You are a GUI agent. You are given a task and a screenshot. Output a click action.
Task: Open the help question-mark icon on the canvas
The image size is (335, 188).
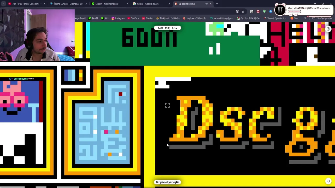point(328,29)
